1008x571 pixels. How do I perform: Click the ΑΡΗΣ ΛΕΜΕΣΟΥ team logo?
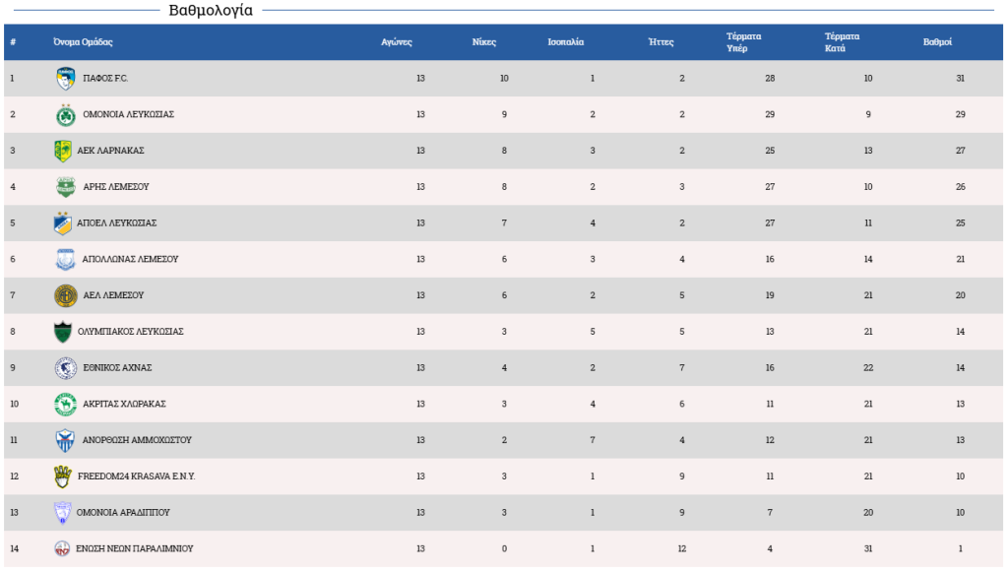(66, 187)
